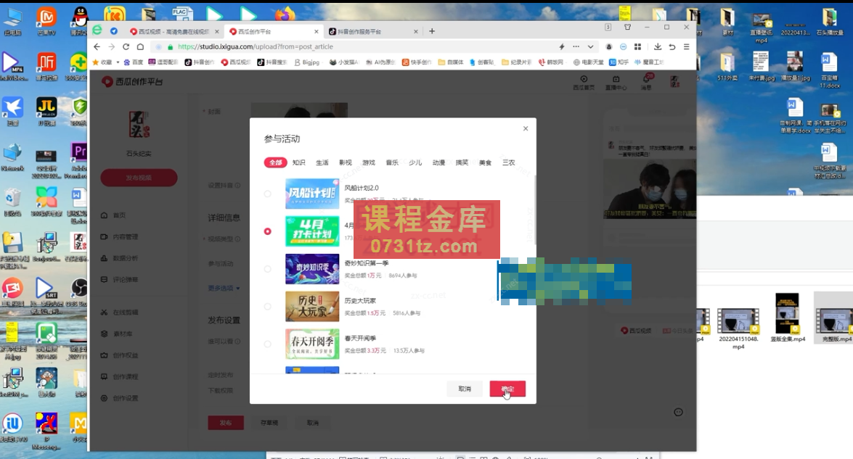853x459 pixels.
Task: Open the browser hamburger menu
Action: pos(687,46)
